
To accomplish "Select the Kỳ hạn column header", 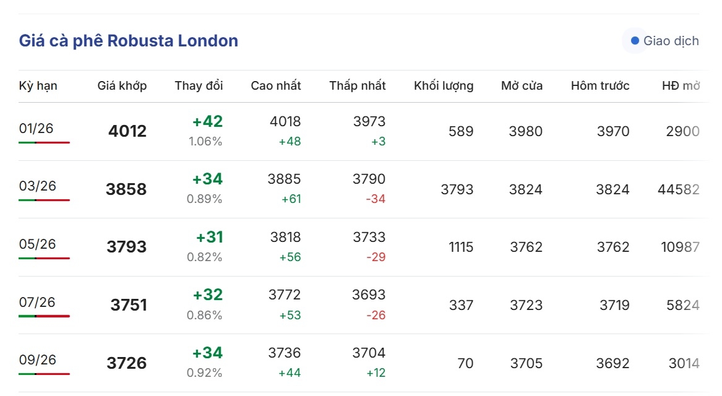I will coord(38,86).
